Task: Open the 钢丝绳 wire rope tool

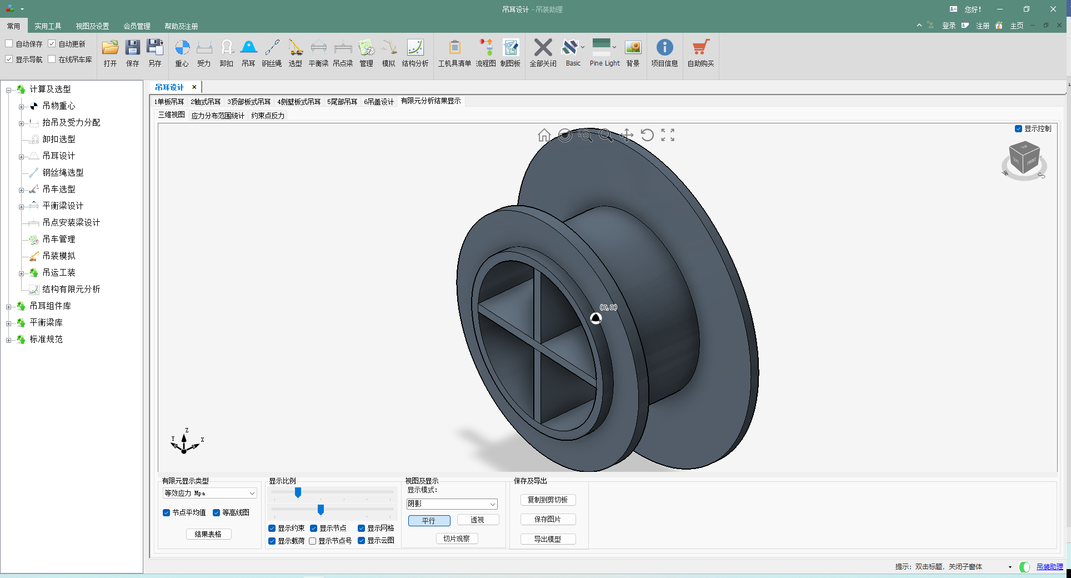Action: click(x=272, y=53)
